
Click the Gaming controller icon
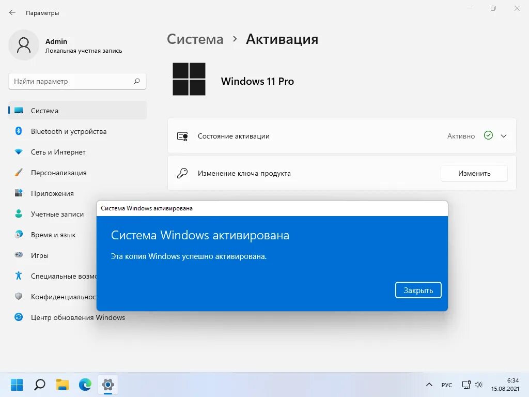pyautogui.click(x=19, y=255)
